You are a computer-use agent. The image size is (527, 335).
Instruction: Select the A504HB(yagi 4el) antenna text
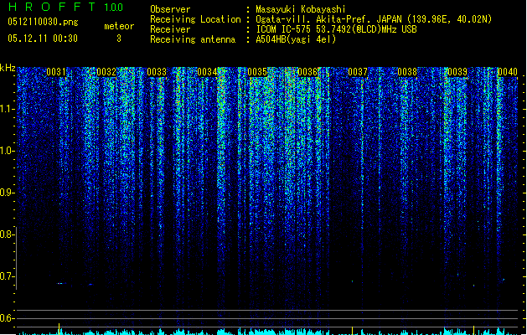296,39
